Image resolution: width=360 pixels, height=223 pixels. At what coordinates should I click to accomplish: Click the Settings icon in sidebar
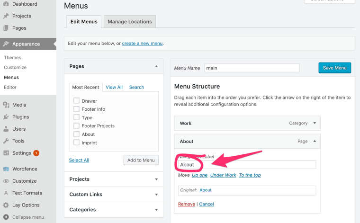pyautogui.click(x=6, y=153)
